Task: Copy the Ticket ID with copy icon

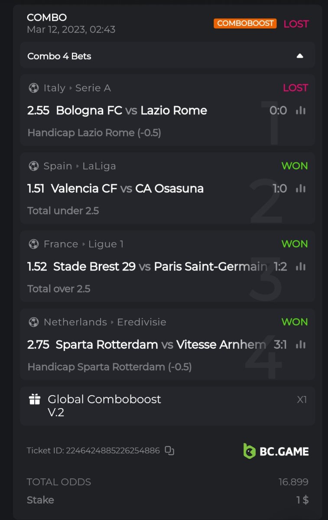Action: [169, 451]
